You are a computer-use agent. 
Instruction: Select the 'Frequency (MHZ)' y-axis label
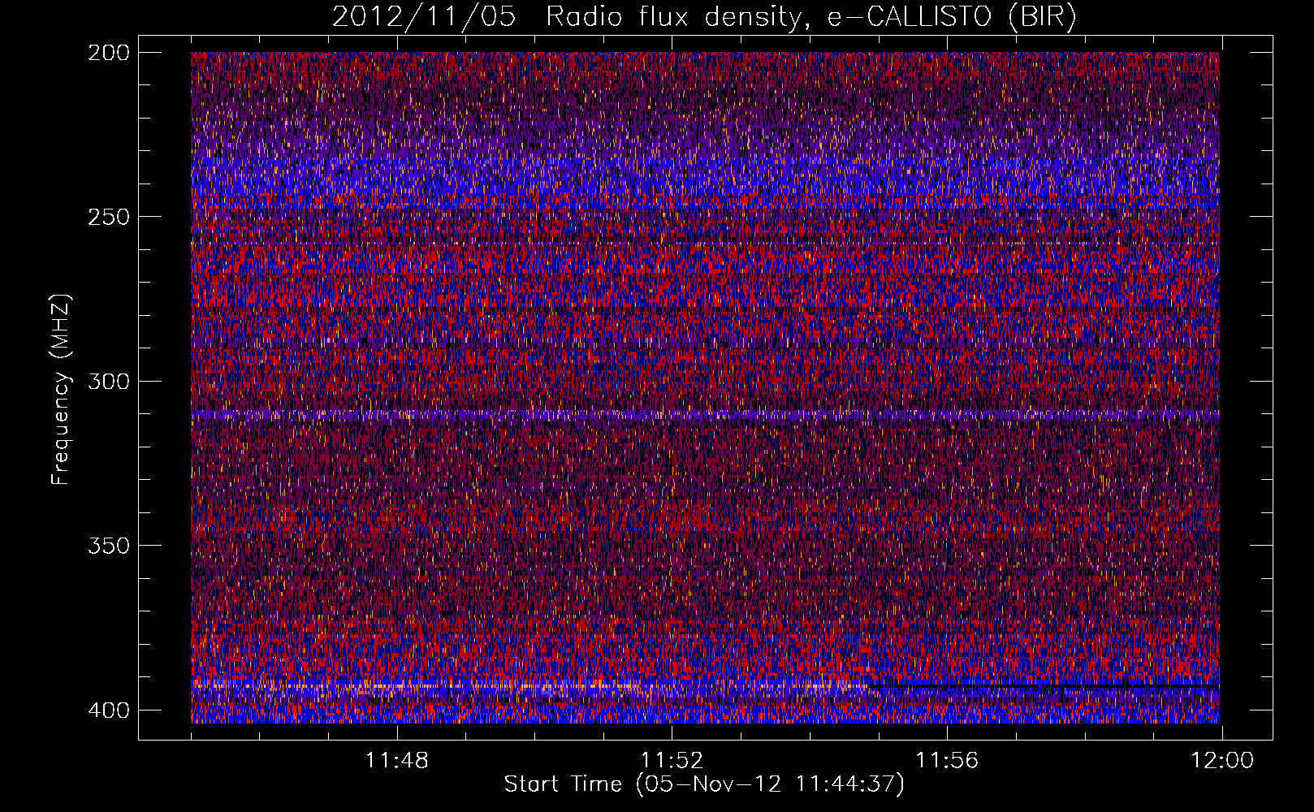[x=61, y=390]
